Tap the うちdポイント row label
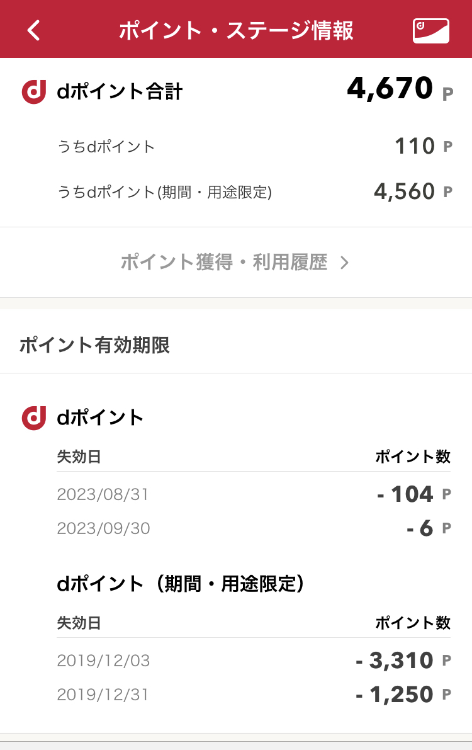The height and width of the screenshot is (750, 472). point(106,147)
